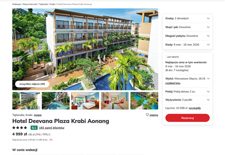This screenshot has height=155, width=225.
Task: Open the mapa link by Tajlandia, Krabi
Action: pos(38,115)
